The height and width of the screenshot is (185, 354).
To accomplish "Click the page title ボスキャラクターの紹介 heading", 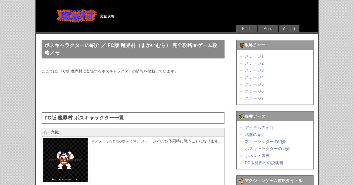I will click(x=133, y=49).
